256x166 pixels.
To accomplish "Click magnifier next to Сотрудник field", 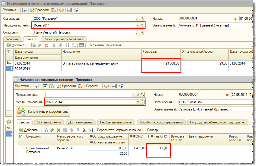I will (142, 32).
